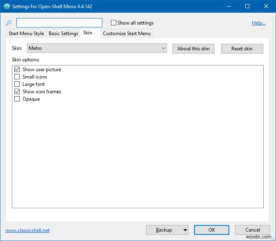This screenshot has height=241, width=276.
Task: Check the Opaque skin option
Action: point(17,99)
